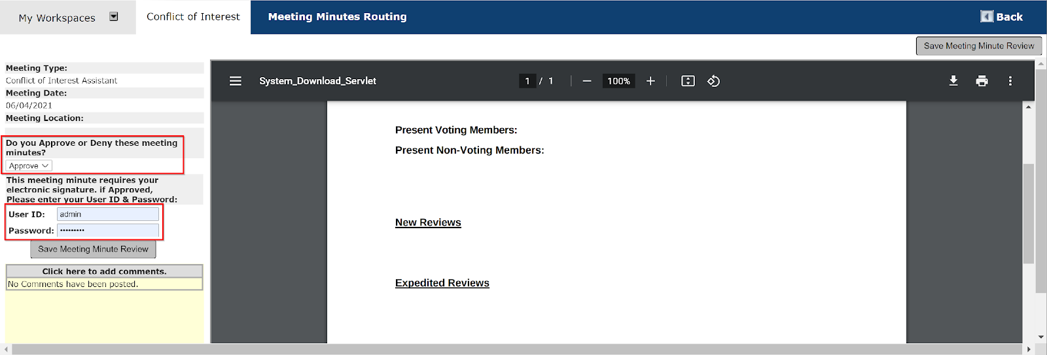1047x355 pixels.
Task: Focus the User ID input field
Action: click(108, 214)
